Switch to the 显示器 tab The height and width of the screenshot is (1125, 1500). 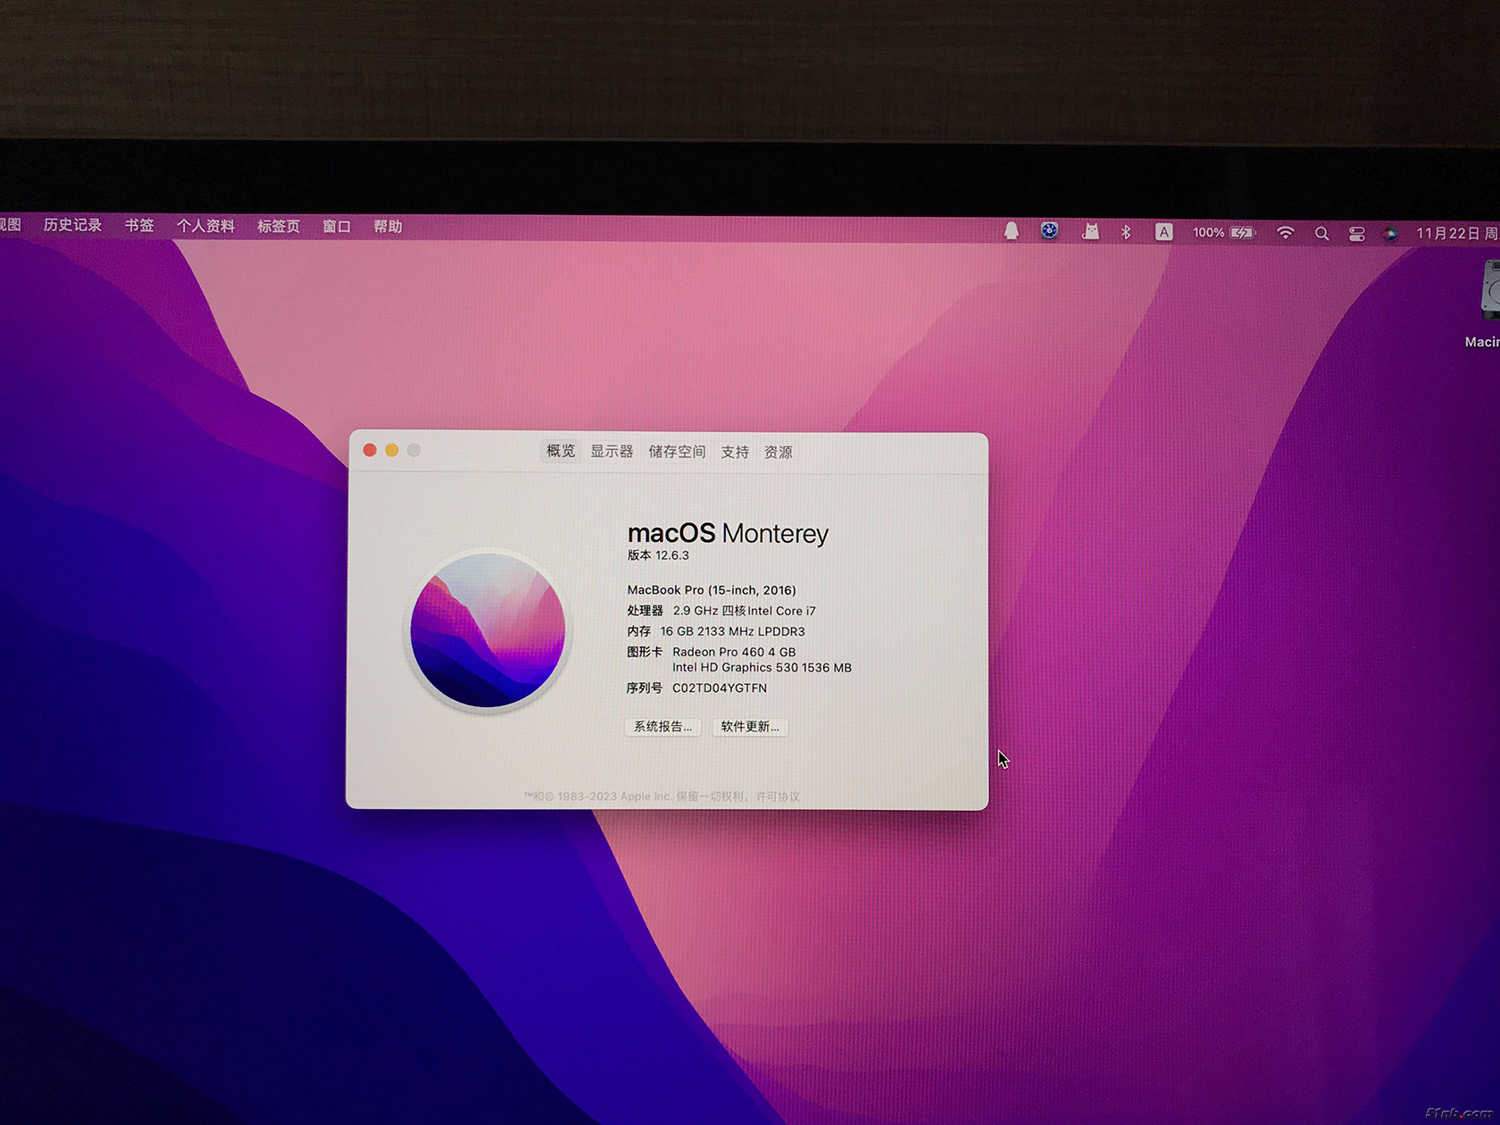point(612,452)
